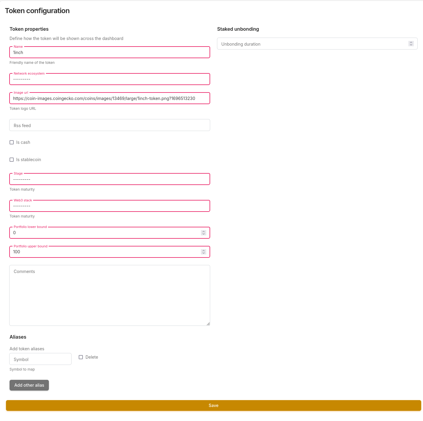Image resolution: width=423 pixels, height=421 pixels.
Task: Expand the Stage dropdown
Action: (x=109, y=179)
